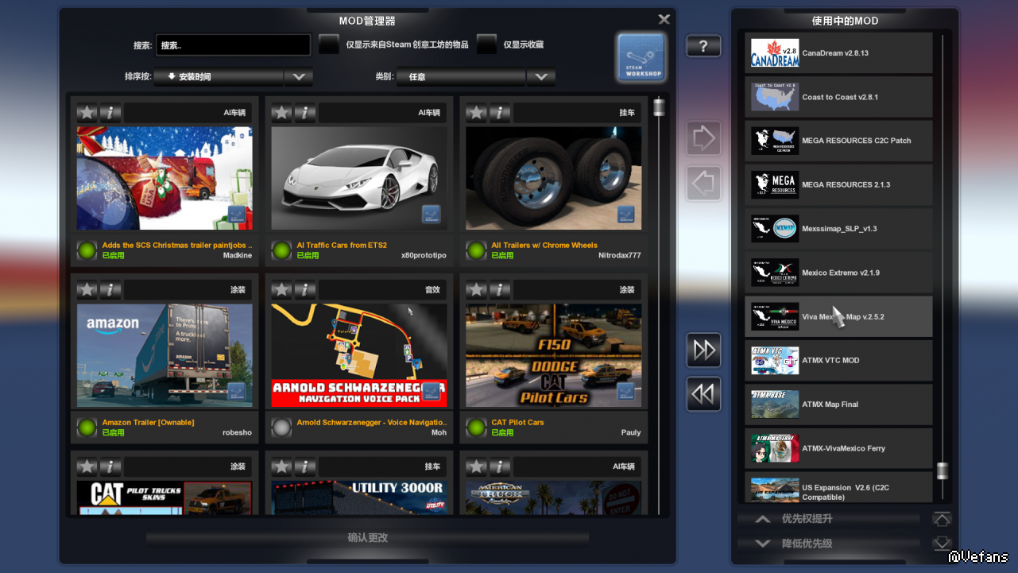Toggle Amazon Trailer [Ownable] enabled light

point(87,428)
